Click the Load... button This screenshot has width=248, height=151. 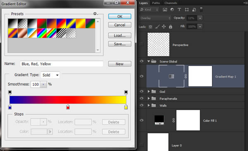(120, 35)
